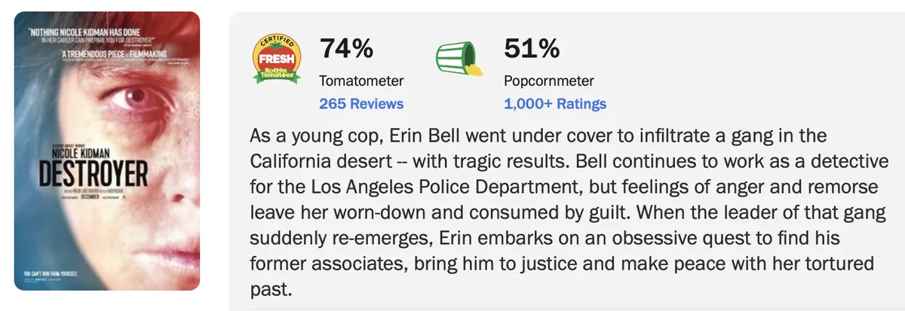905x311 pixels.
Task: Select the 74% Tomatometer score
Action: click(x=346, y=50)
